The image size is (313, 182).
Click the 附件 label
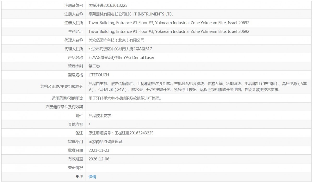(79, 116)
